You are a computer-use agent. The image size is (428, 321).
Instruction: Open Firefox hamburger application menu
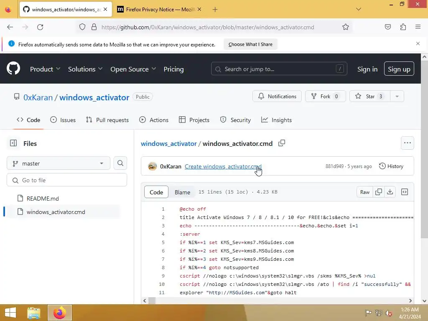click(418, 27)
